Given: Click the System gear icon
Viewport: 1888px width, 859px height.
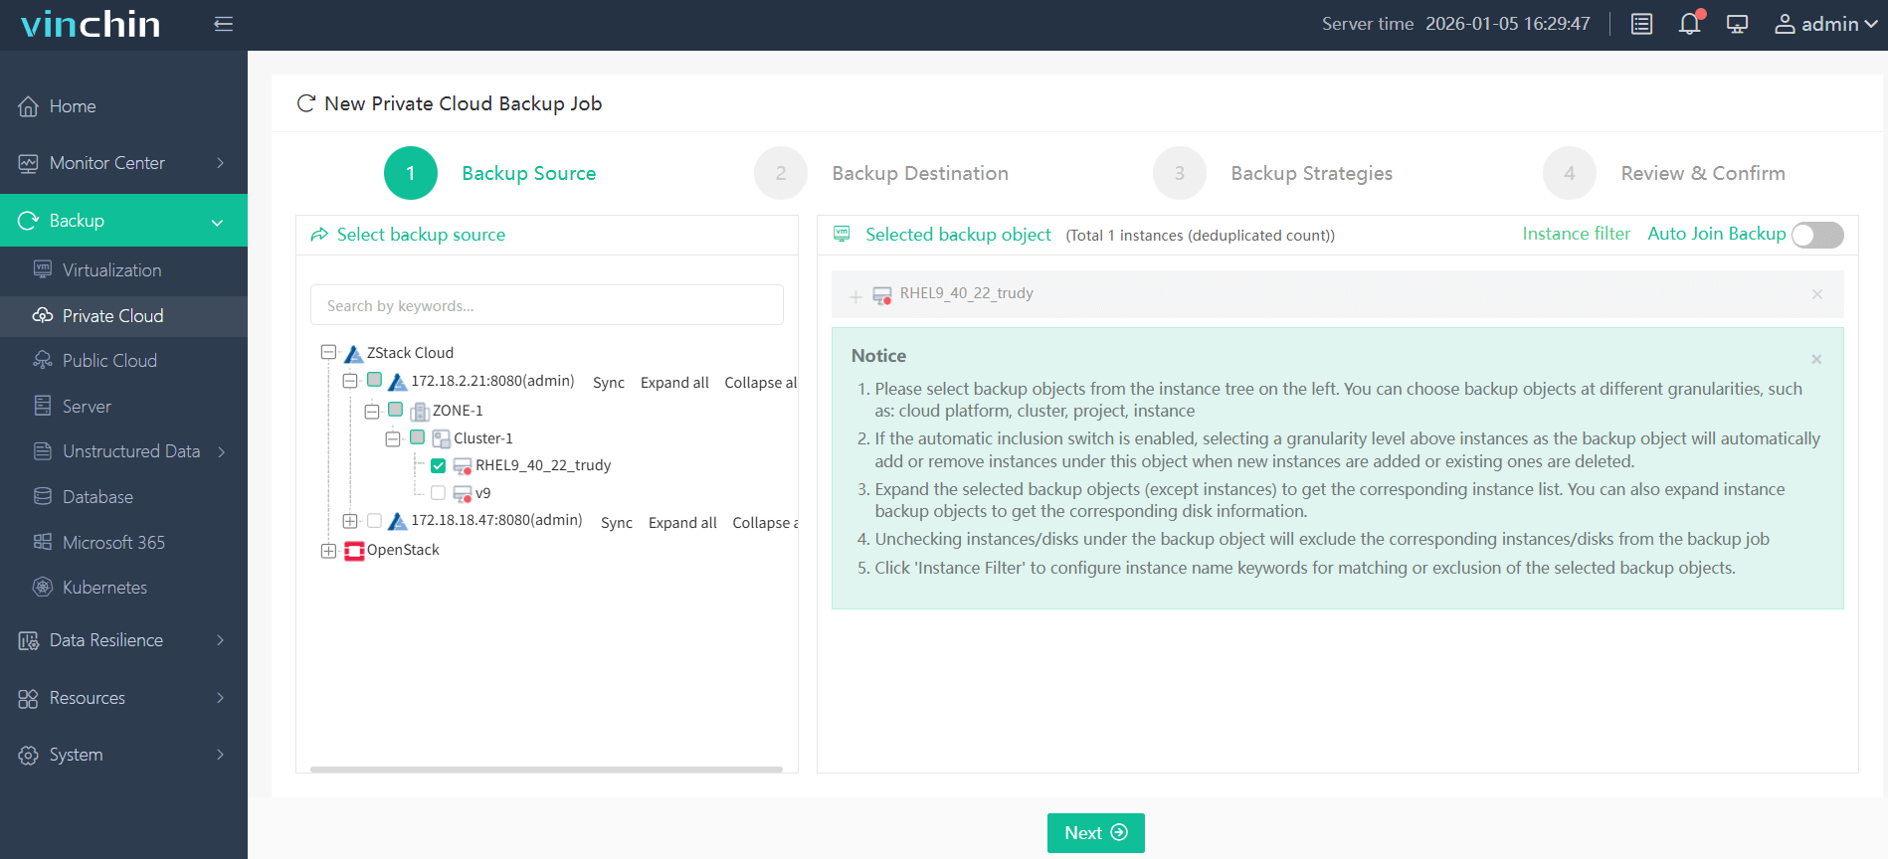Looking at the screenshot, I should click(x=29, y=756).
